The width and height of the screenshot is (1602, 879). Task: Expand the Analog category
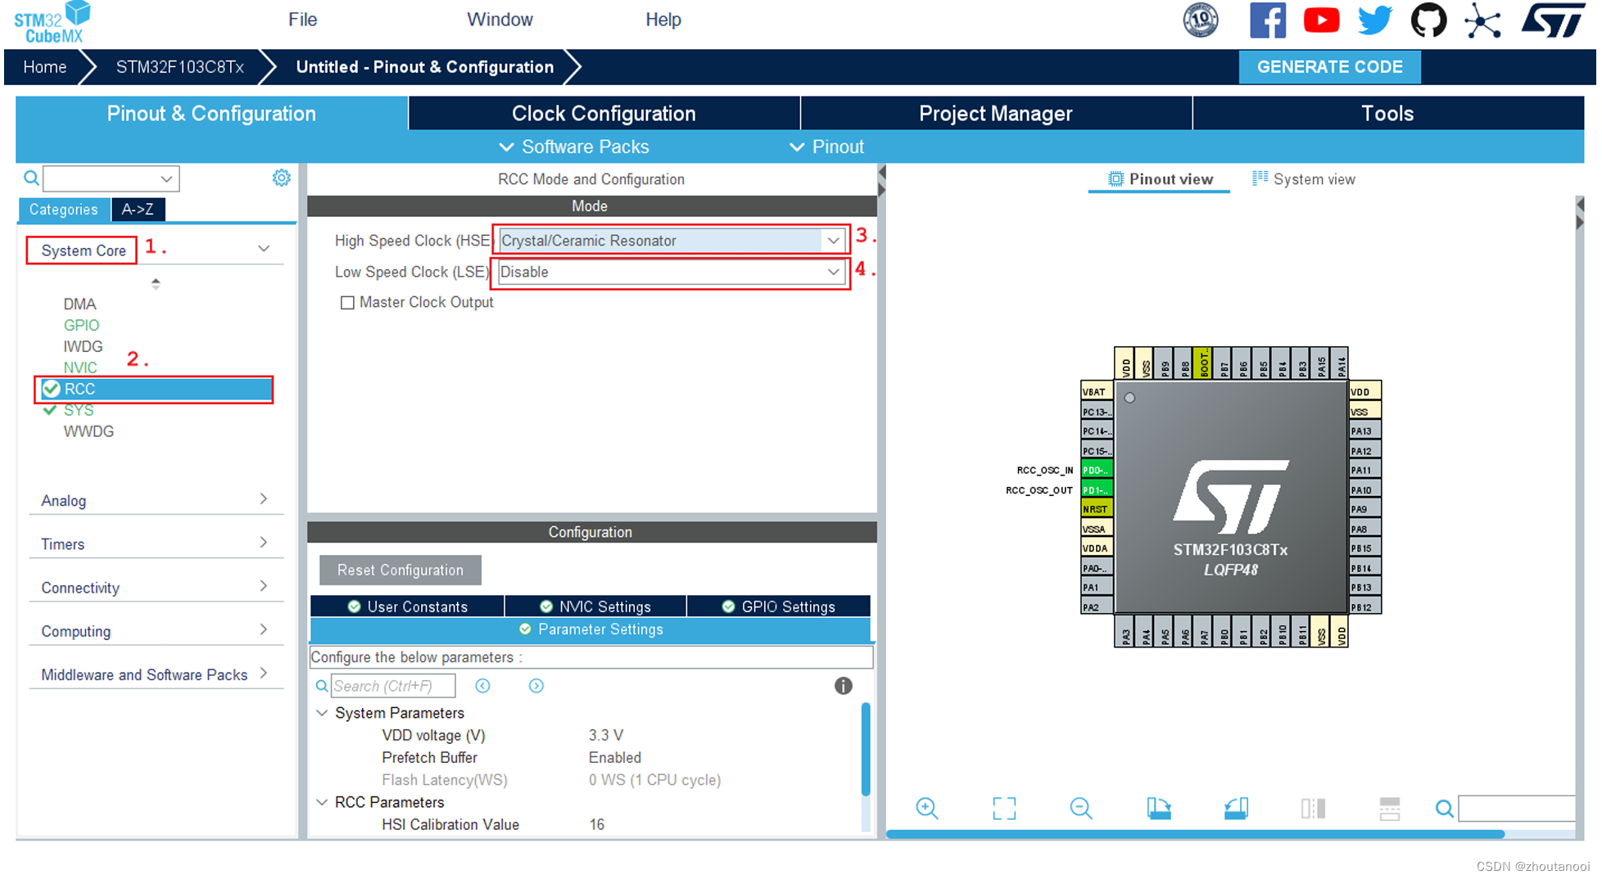[263, 498]
